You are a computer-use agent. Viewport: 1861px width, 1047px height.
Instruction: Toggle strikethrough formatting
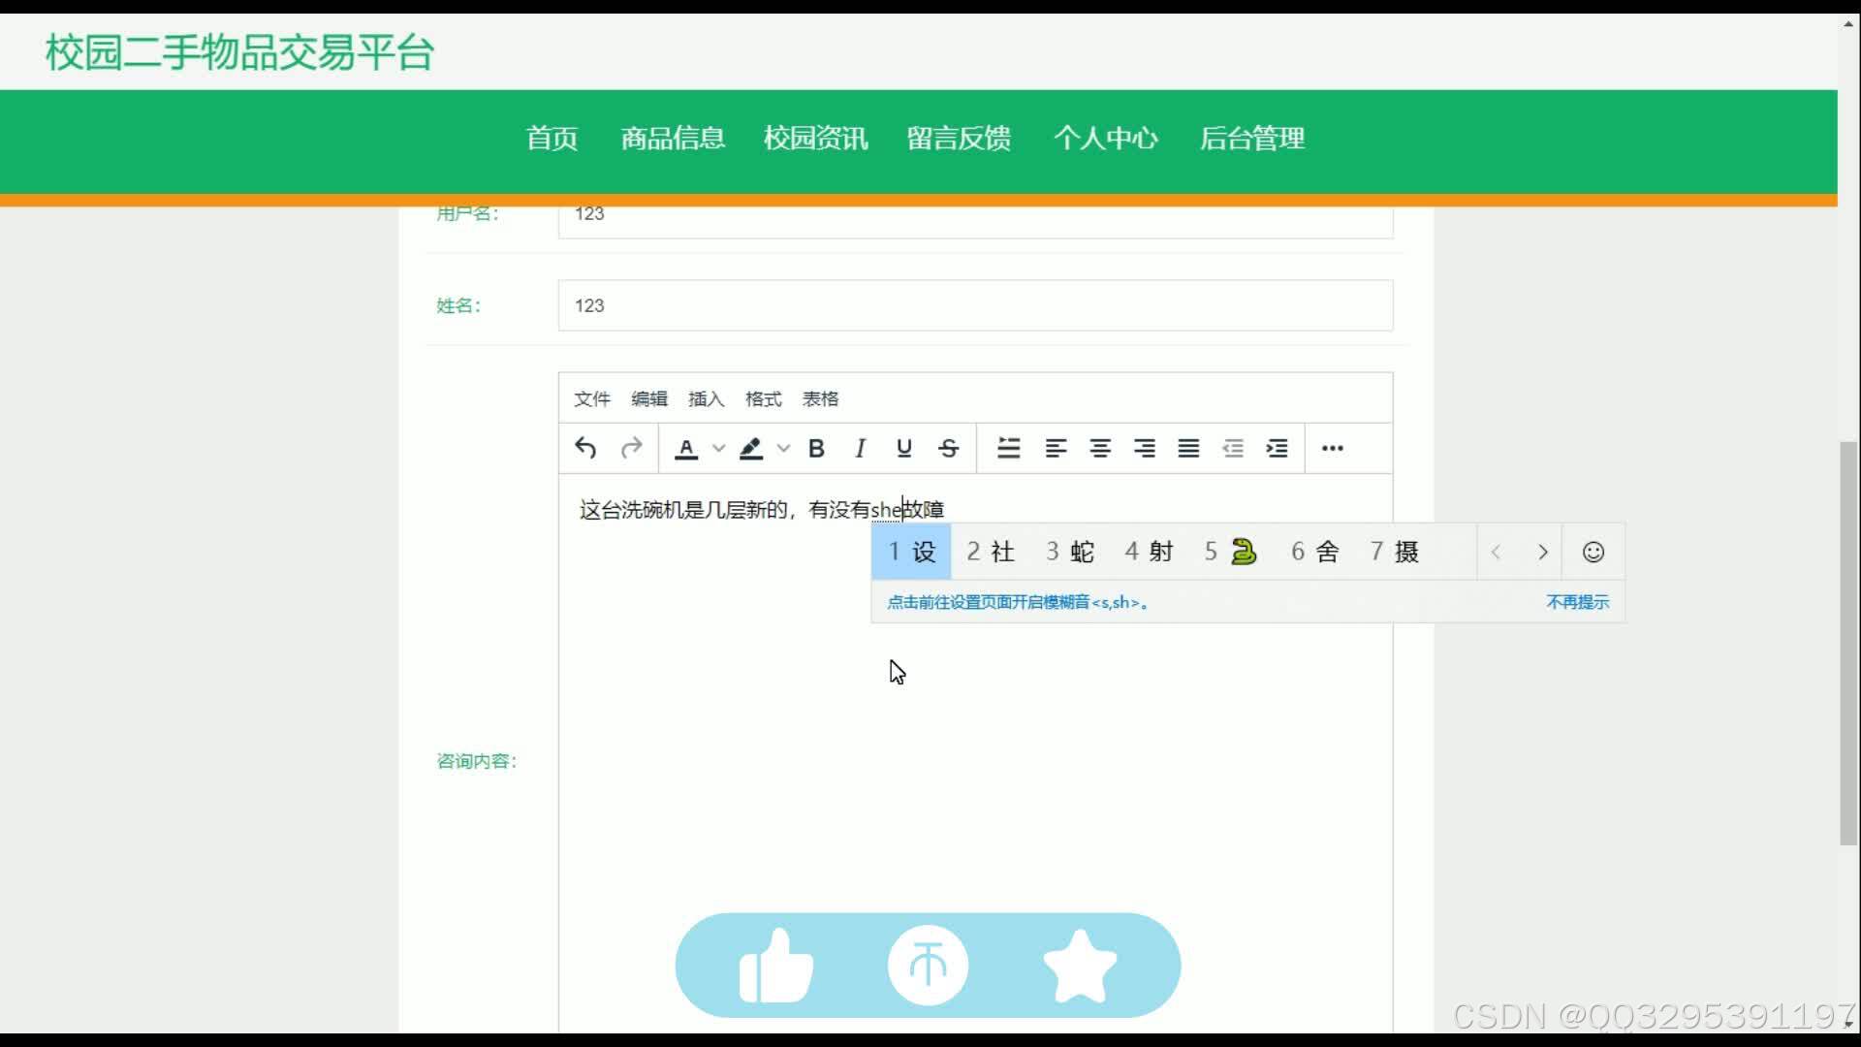(x=949, y=448)
